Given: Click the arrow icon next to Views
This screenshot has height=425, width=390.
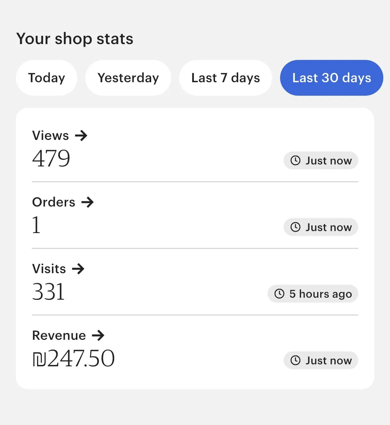Looking at the screenshot, I should [x=81, y=135].
